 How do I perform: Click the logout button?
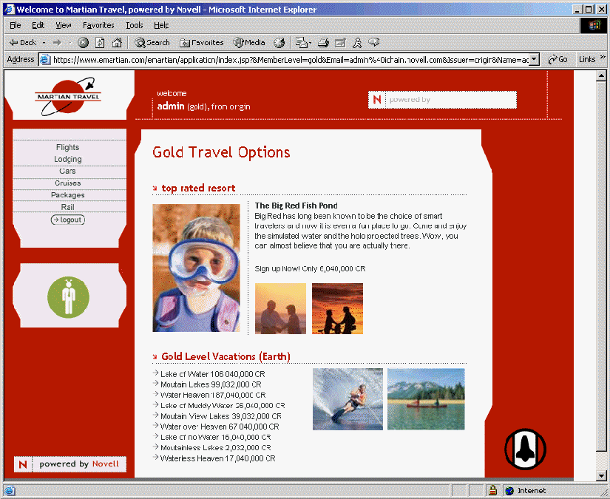point(68,220)
